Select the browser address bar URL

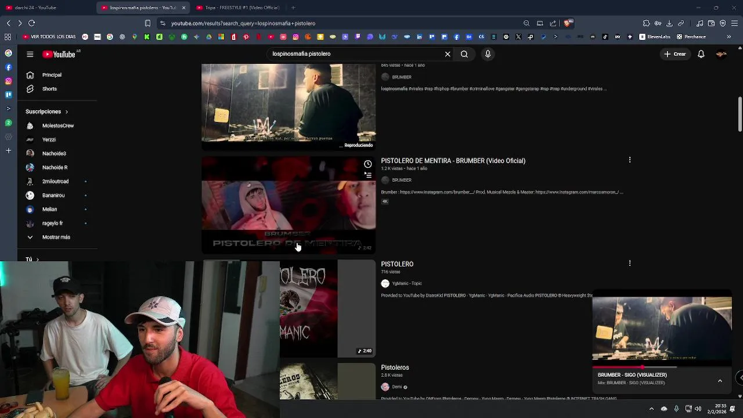(x=243, y=23)
